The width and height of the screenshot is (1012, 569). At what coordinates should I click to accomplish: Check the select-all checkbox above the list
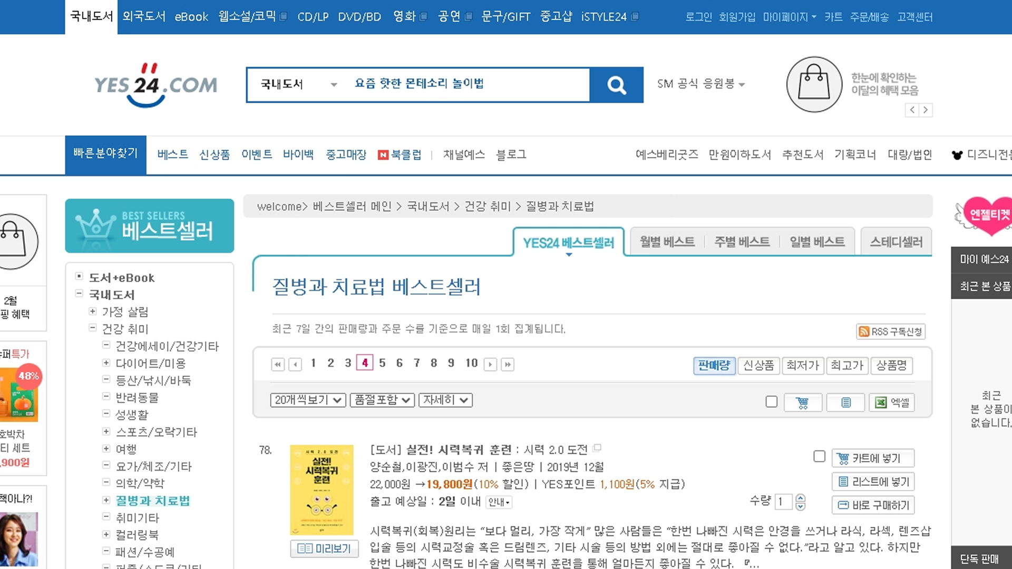771,402
